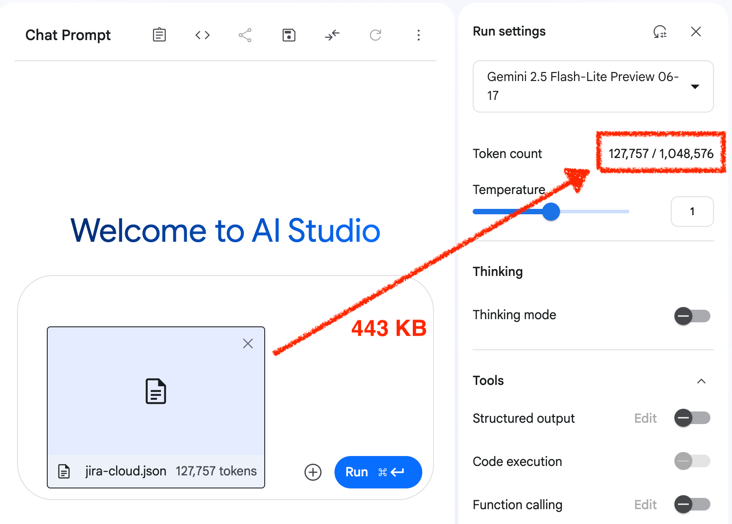
Task: Click the compare mode arrows icon
Action: [332, 35]
